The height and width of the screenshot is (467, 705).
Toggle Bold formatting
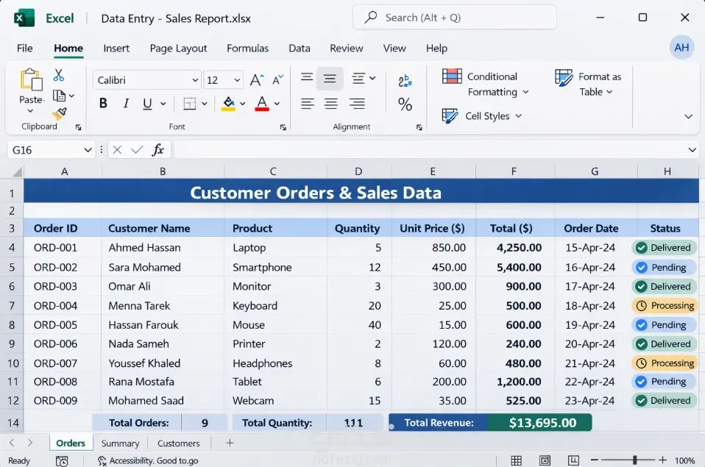(x=103, y=104)
